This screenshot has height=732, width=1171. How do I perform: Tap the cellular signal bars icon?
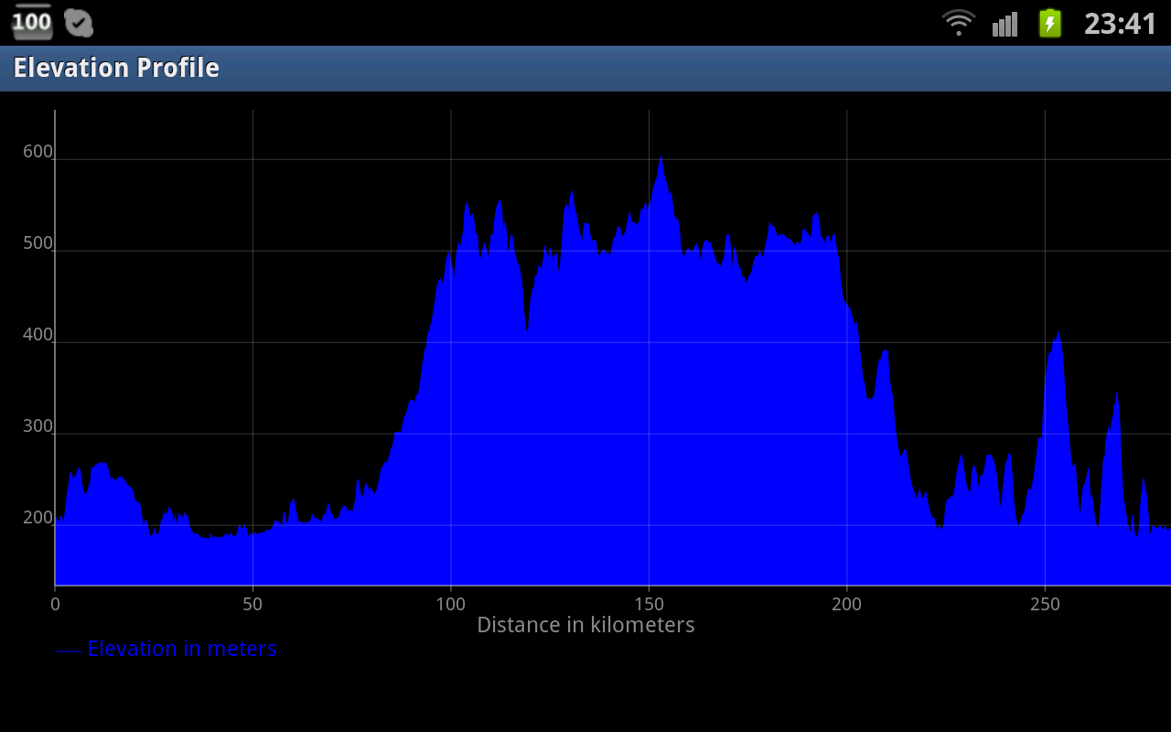coord(1004,24)
